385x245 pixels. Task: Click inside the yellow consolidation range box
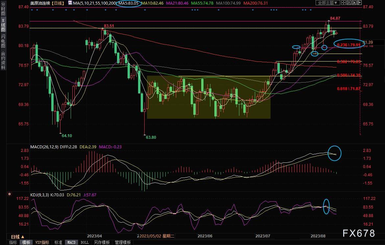tap(209, 97)
